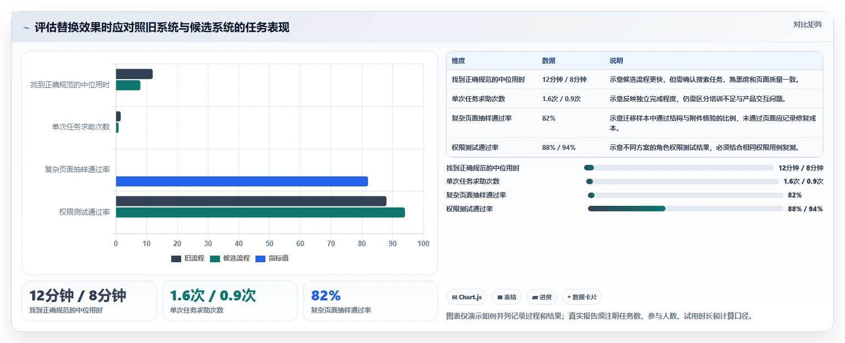Click the 进度 tag chip
This screenshot has width=845, height=343.
click(542, 297)
